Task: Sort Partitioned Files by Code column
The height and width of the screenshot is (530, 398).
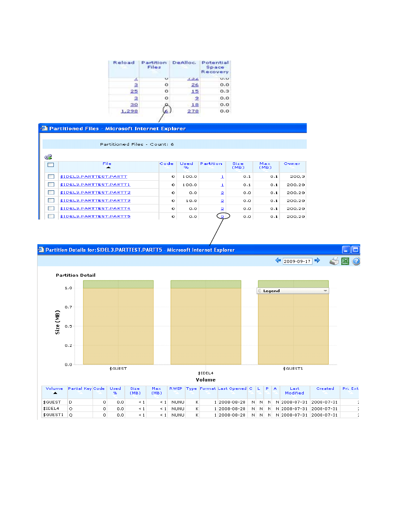Action: point(166,164)
